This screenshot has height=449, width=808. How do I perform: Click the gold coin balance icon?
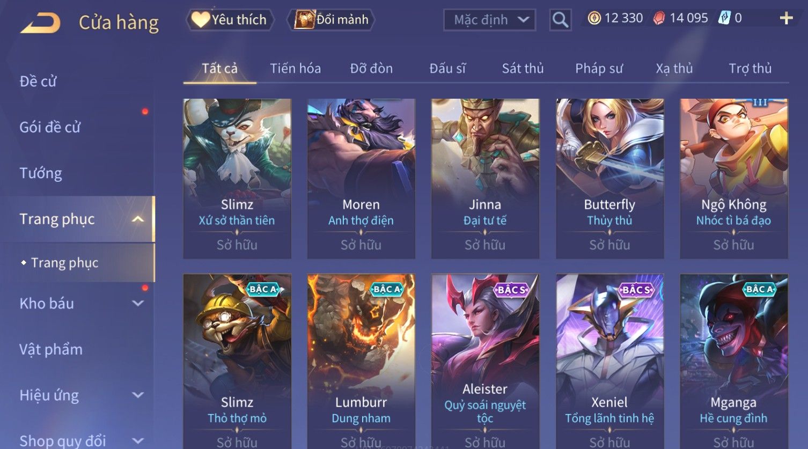tap(594, 18)
